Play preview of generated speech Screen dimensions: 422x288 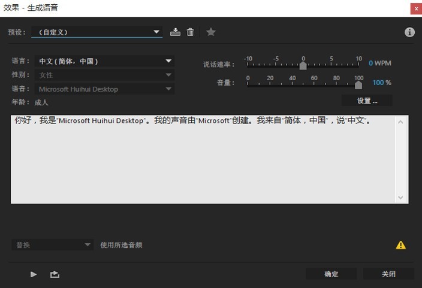pos(34,274)
